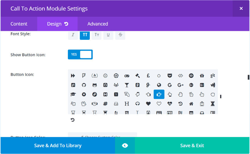Select the globe icon
Viewport: 250px width, 154px height.
click(x=159, y=85)
